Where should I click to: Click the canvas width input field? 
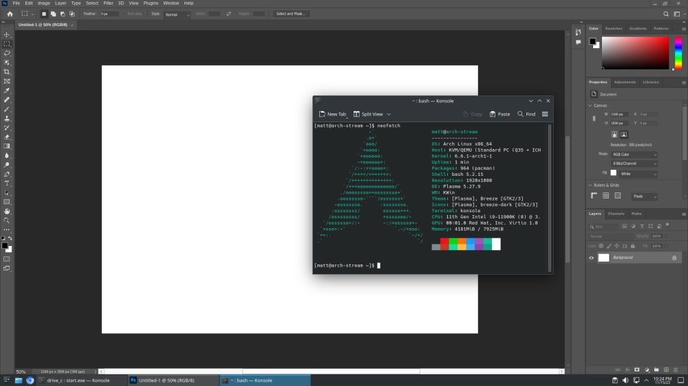tap(617, 114)
